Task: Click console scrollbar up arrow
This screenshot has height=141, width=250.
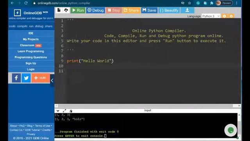Action: click(239, 115)
